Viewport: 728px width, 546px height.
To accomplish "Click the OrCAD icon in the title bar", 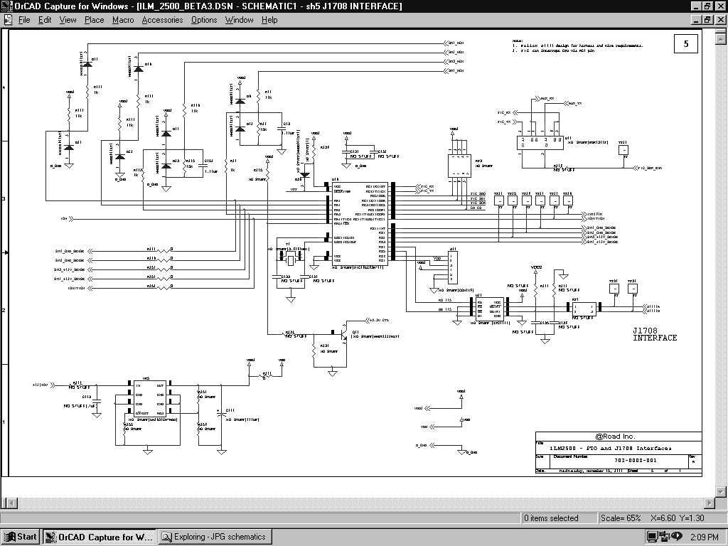I will [7, 6].
